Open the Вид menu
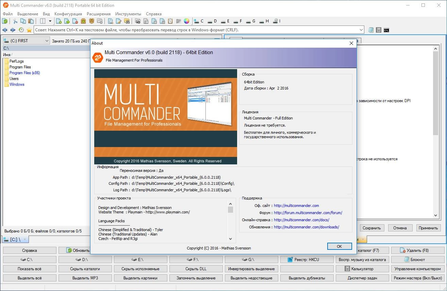The image size is (447, 291). tap(46, 14)
